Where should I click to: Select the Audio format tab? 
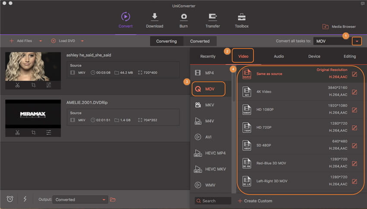coord(279,57)
